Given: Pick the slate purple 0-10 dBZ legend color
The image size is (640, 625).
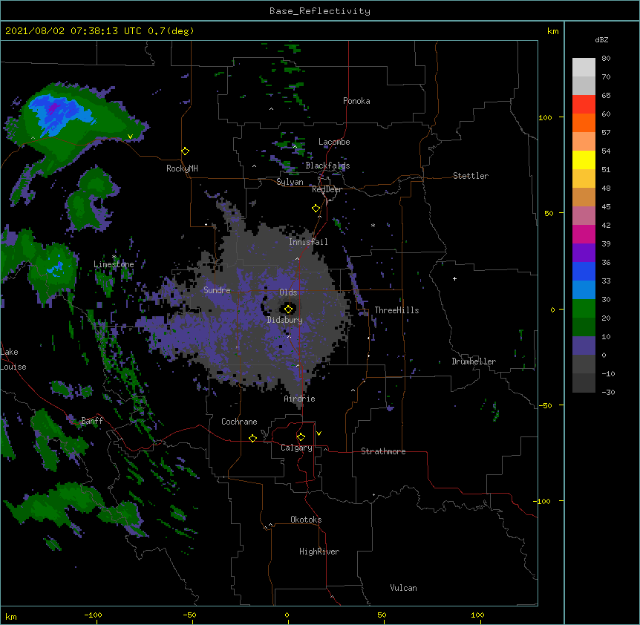Looking at the screenshot, I should (584, 346).
